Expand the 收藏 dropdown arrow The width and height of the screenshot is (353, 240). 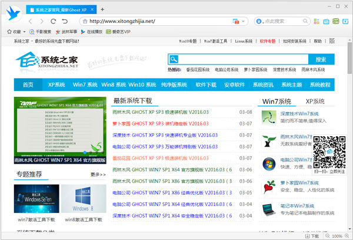pos(24,32)
